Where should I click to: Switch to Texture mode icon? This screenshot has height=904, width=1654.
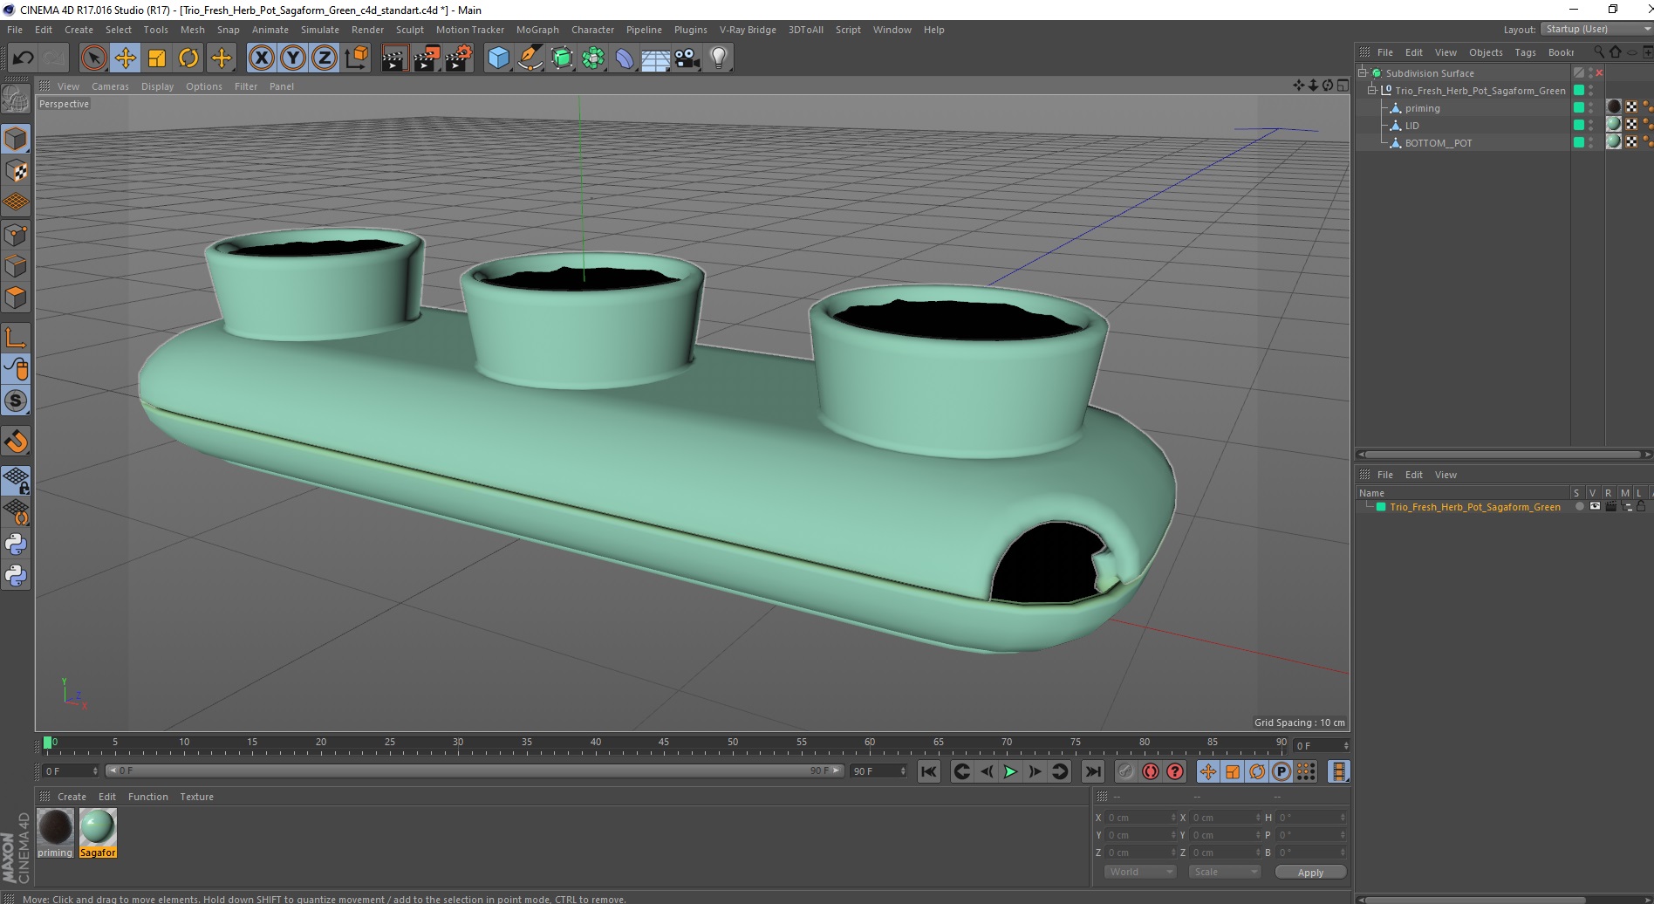click(16, 171)
